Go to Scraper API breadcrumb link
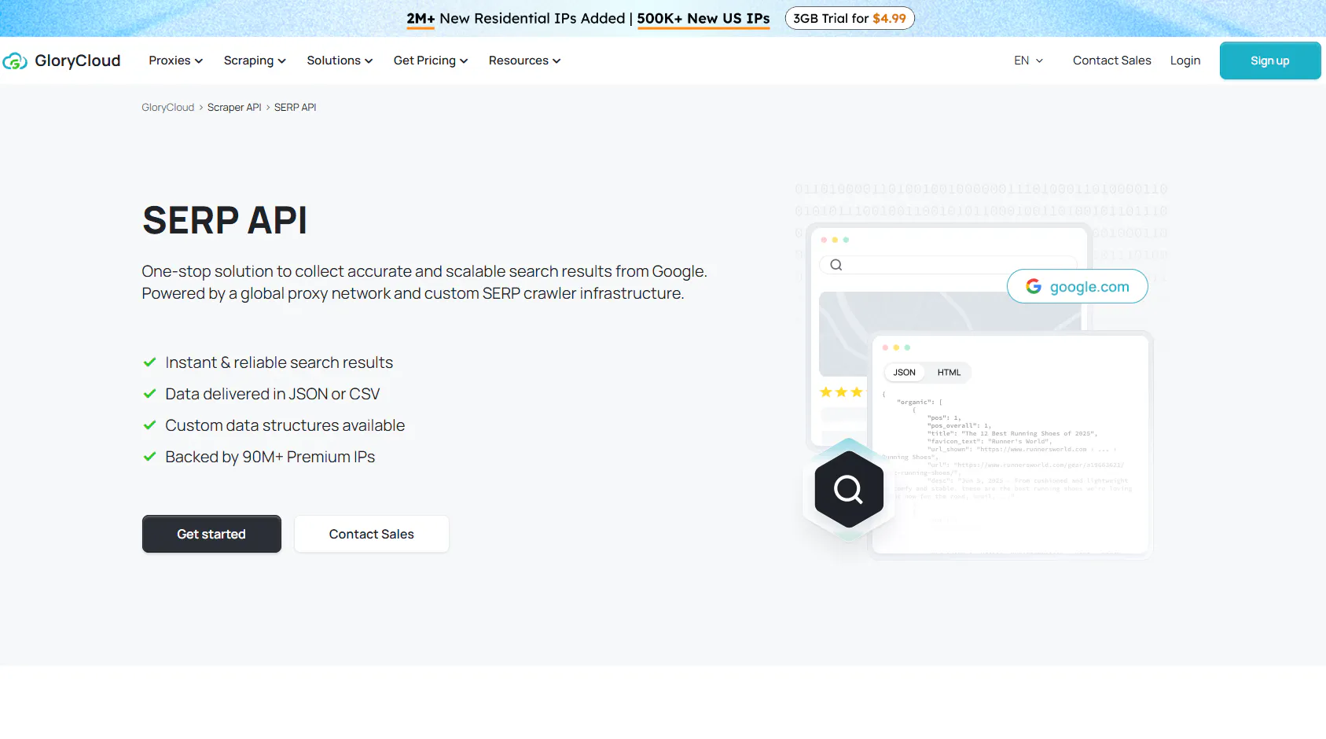Screen dimensions: 1326x739 (234, 108)
